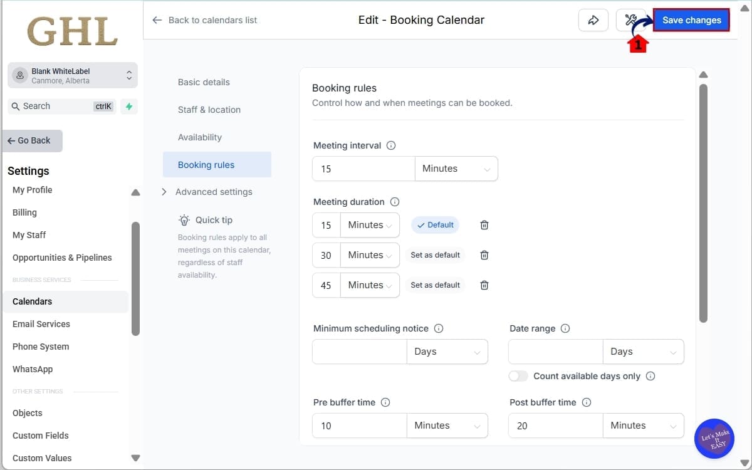Open Phone System settings
The image size is (752, 470).
41,347
